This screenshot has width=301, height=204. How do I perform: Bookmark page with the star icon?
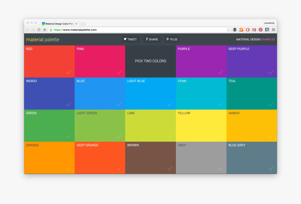click(228, 30)
